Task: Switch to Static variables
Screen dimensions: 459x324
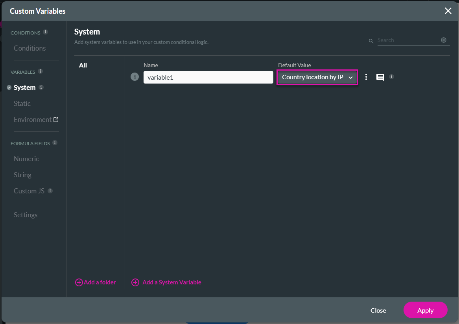Action: pyautogui.click(x=22, y=104)
